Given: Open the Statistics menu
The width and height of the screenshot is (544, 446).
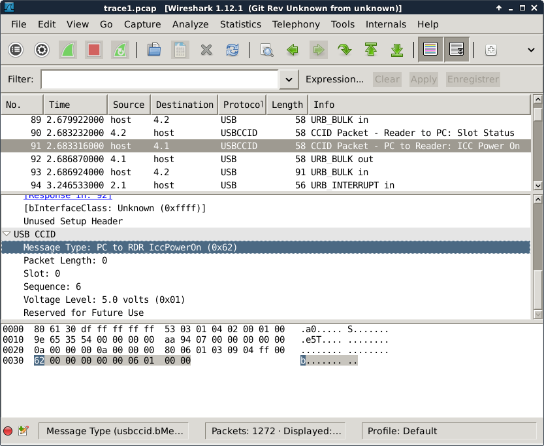Looking at the screenshot, I should coord(240,24).
